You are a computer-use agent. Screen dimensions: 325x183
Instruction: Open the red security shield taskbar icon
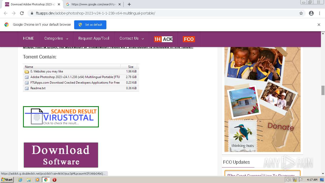(x=54, y=180)
